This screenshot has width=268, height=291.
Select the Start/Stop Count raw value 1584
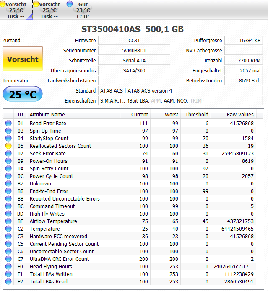247,139
